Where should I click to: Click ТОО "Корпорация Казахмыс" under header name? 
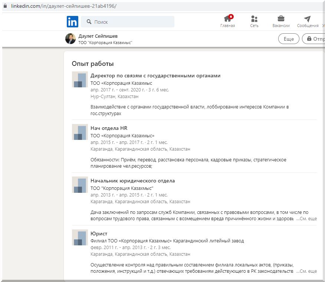105,43
